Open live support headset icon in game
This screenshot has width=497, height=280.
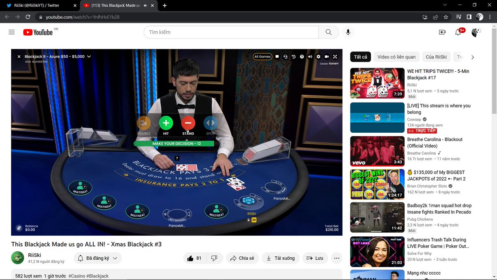[285, 56]
